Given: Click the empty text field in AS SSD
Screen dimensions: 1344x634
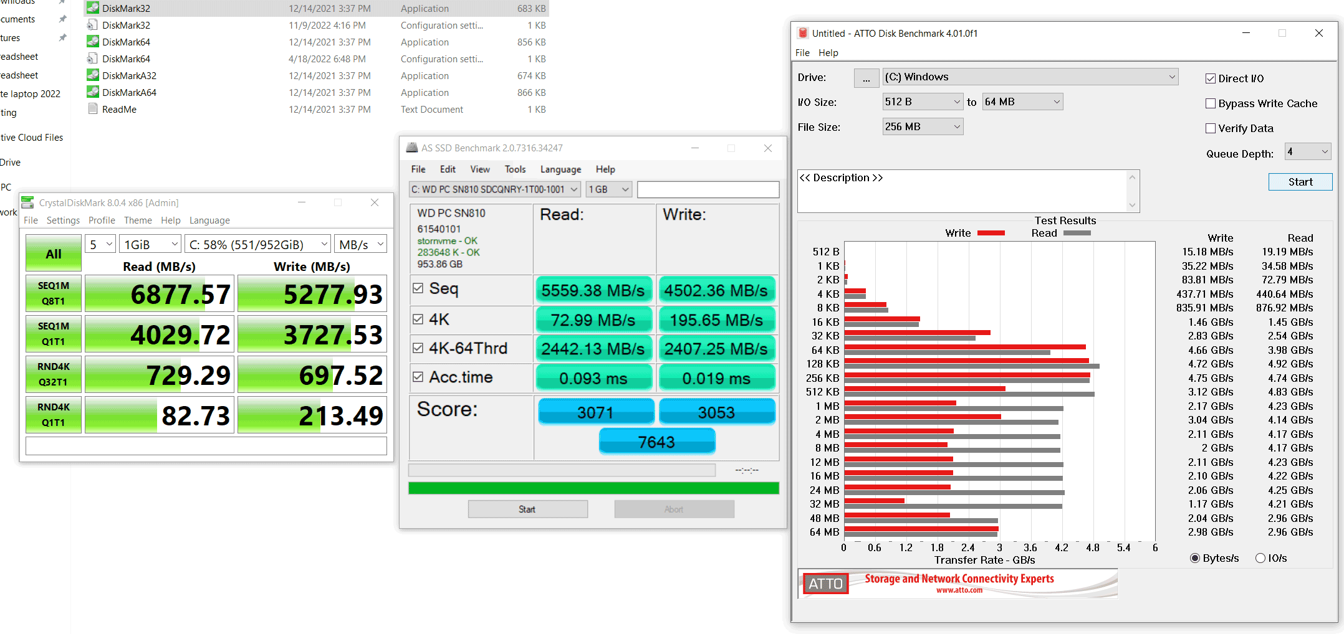Looking at the screenshot, I should pos(708,189).
